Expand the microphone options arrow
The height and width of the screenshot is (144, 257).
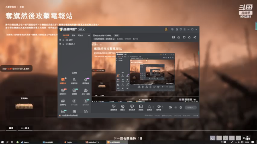153,107
